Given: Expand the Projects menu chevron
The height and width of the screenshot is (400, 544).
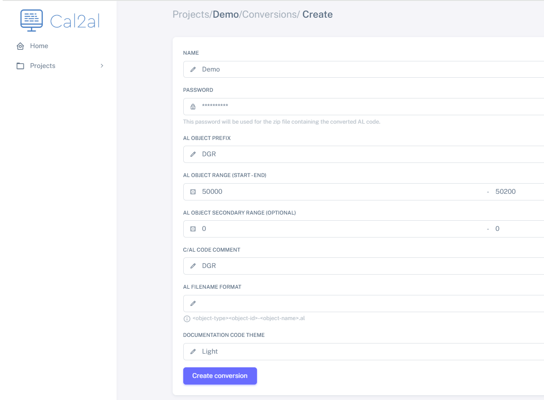Looking at the screenshot, I should coord(102,66).
